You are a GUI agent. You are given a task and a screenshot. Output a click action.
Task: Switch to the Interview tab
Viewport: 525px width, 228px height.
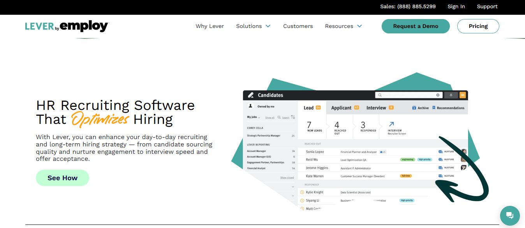click(380, 108)
